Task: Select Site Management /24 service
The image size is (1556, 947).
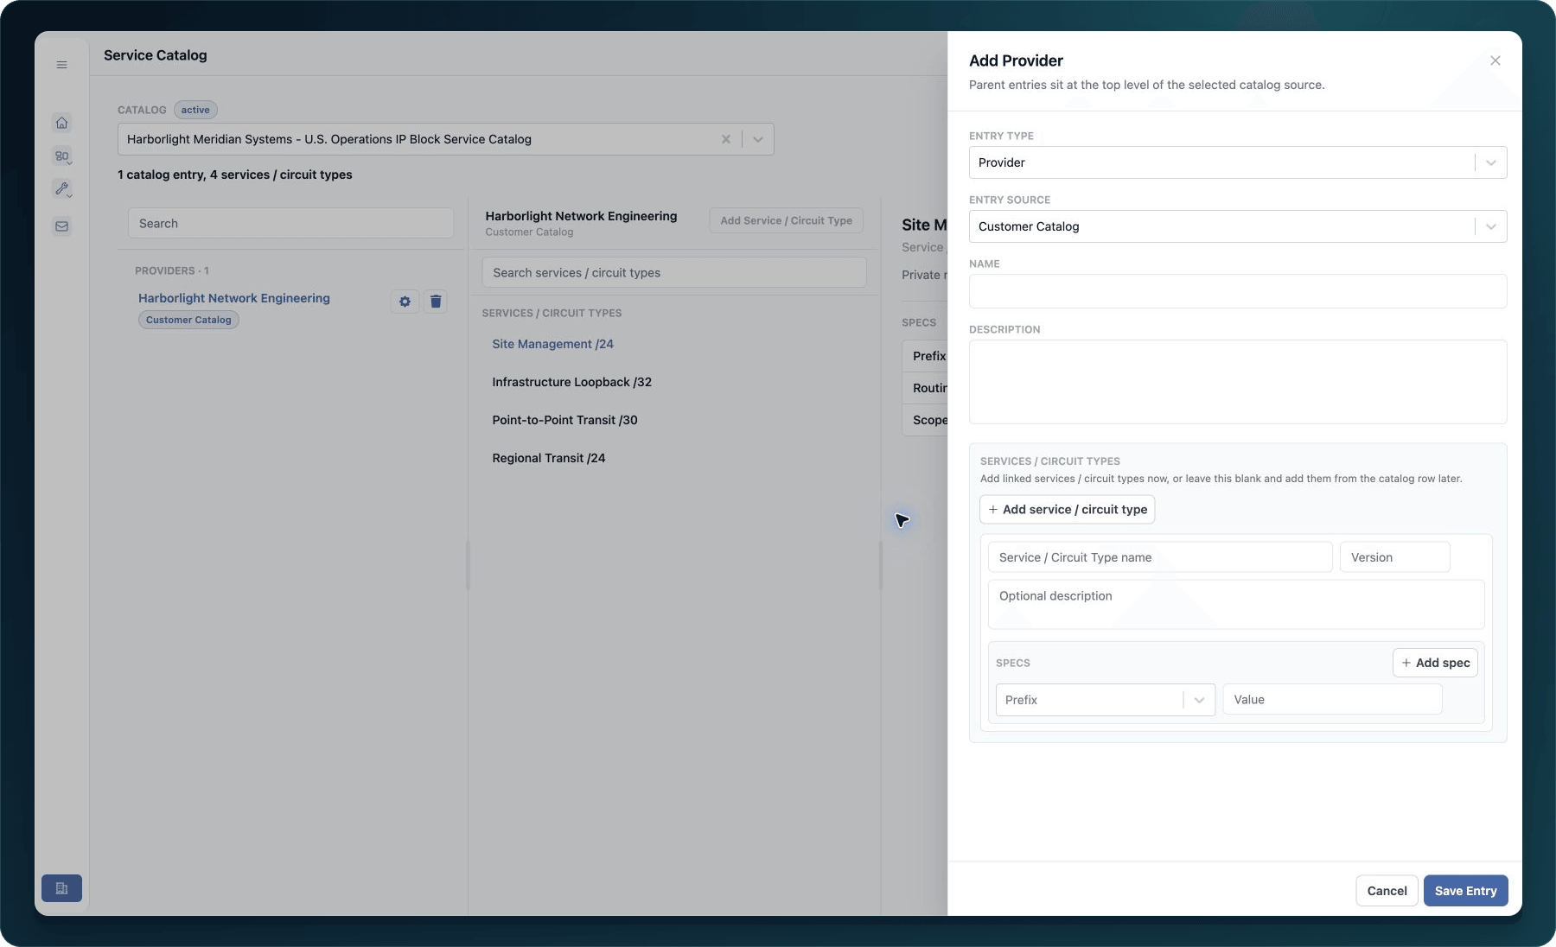Action: [x=553, y=344]
